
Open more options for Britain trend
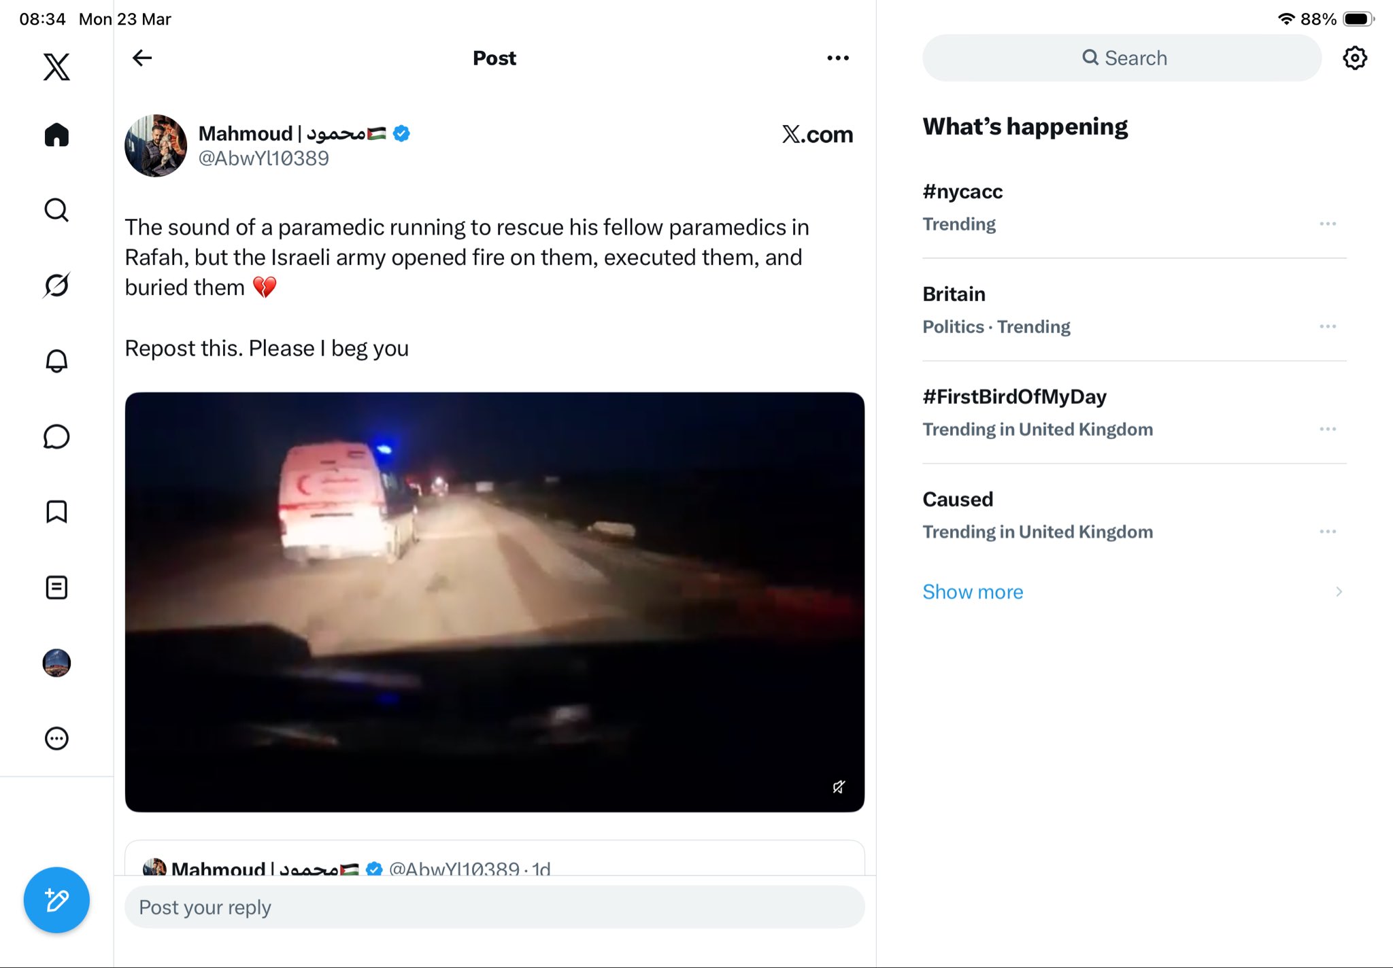coord(1328,326)
